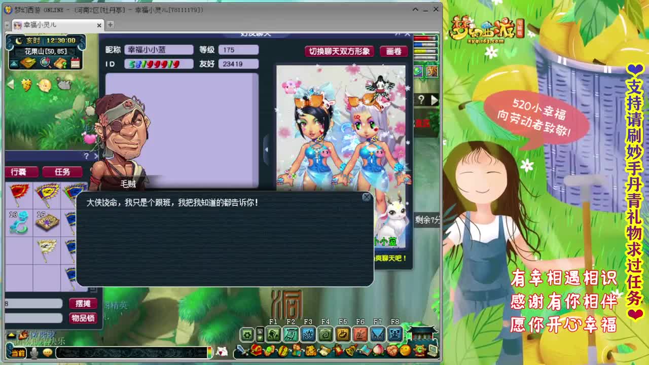Open the chat bubble icon near input
649x365 pixels.
pos(48,352)
